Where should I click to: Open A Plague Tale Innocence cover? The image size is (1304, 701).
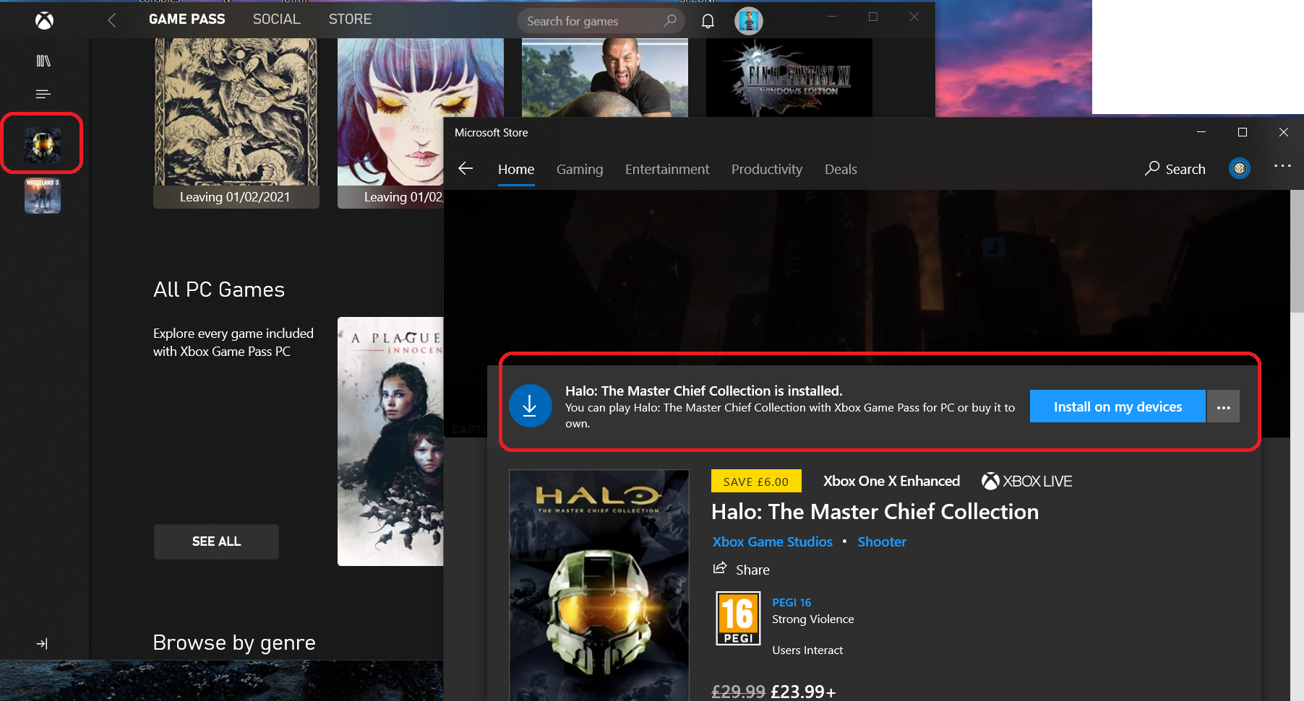pos(390,441)
